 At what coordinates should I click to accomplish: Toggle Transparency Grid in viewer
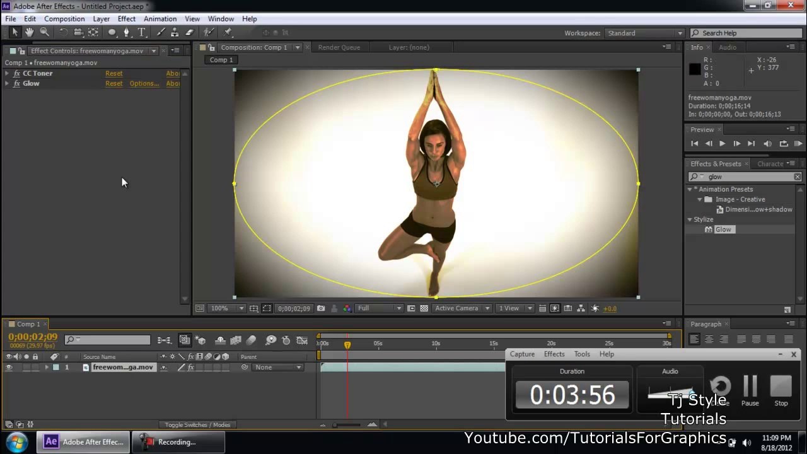point(424,308)
